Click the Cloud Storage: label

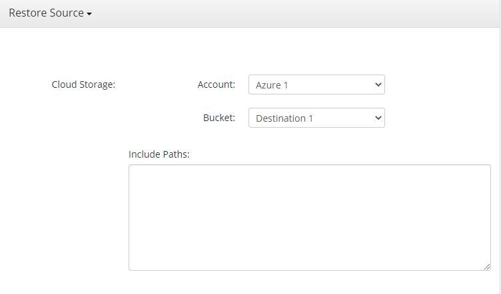83,84
